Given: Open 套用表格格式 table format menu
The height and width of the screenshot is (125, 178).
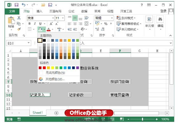Looking at the screenshot, I should (129, 24).
